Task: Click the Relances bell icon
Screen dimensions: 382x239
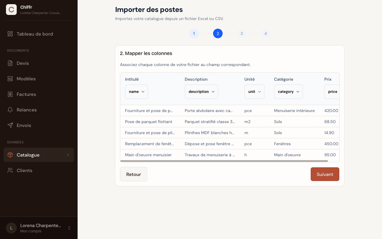Action: pyautogui.click(x=10, y=110)
